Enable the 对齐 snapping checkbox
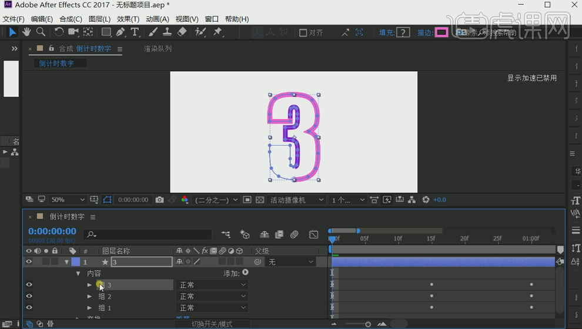The image size is (582, 329). tap(303, 33)
